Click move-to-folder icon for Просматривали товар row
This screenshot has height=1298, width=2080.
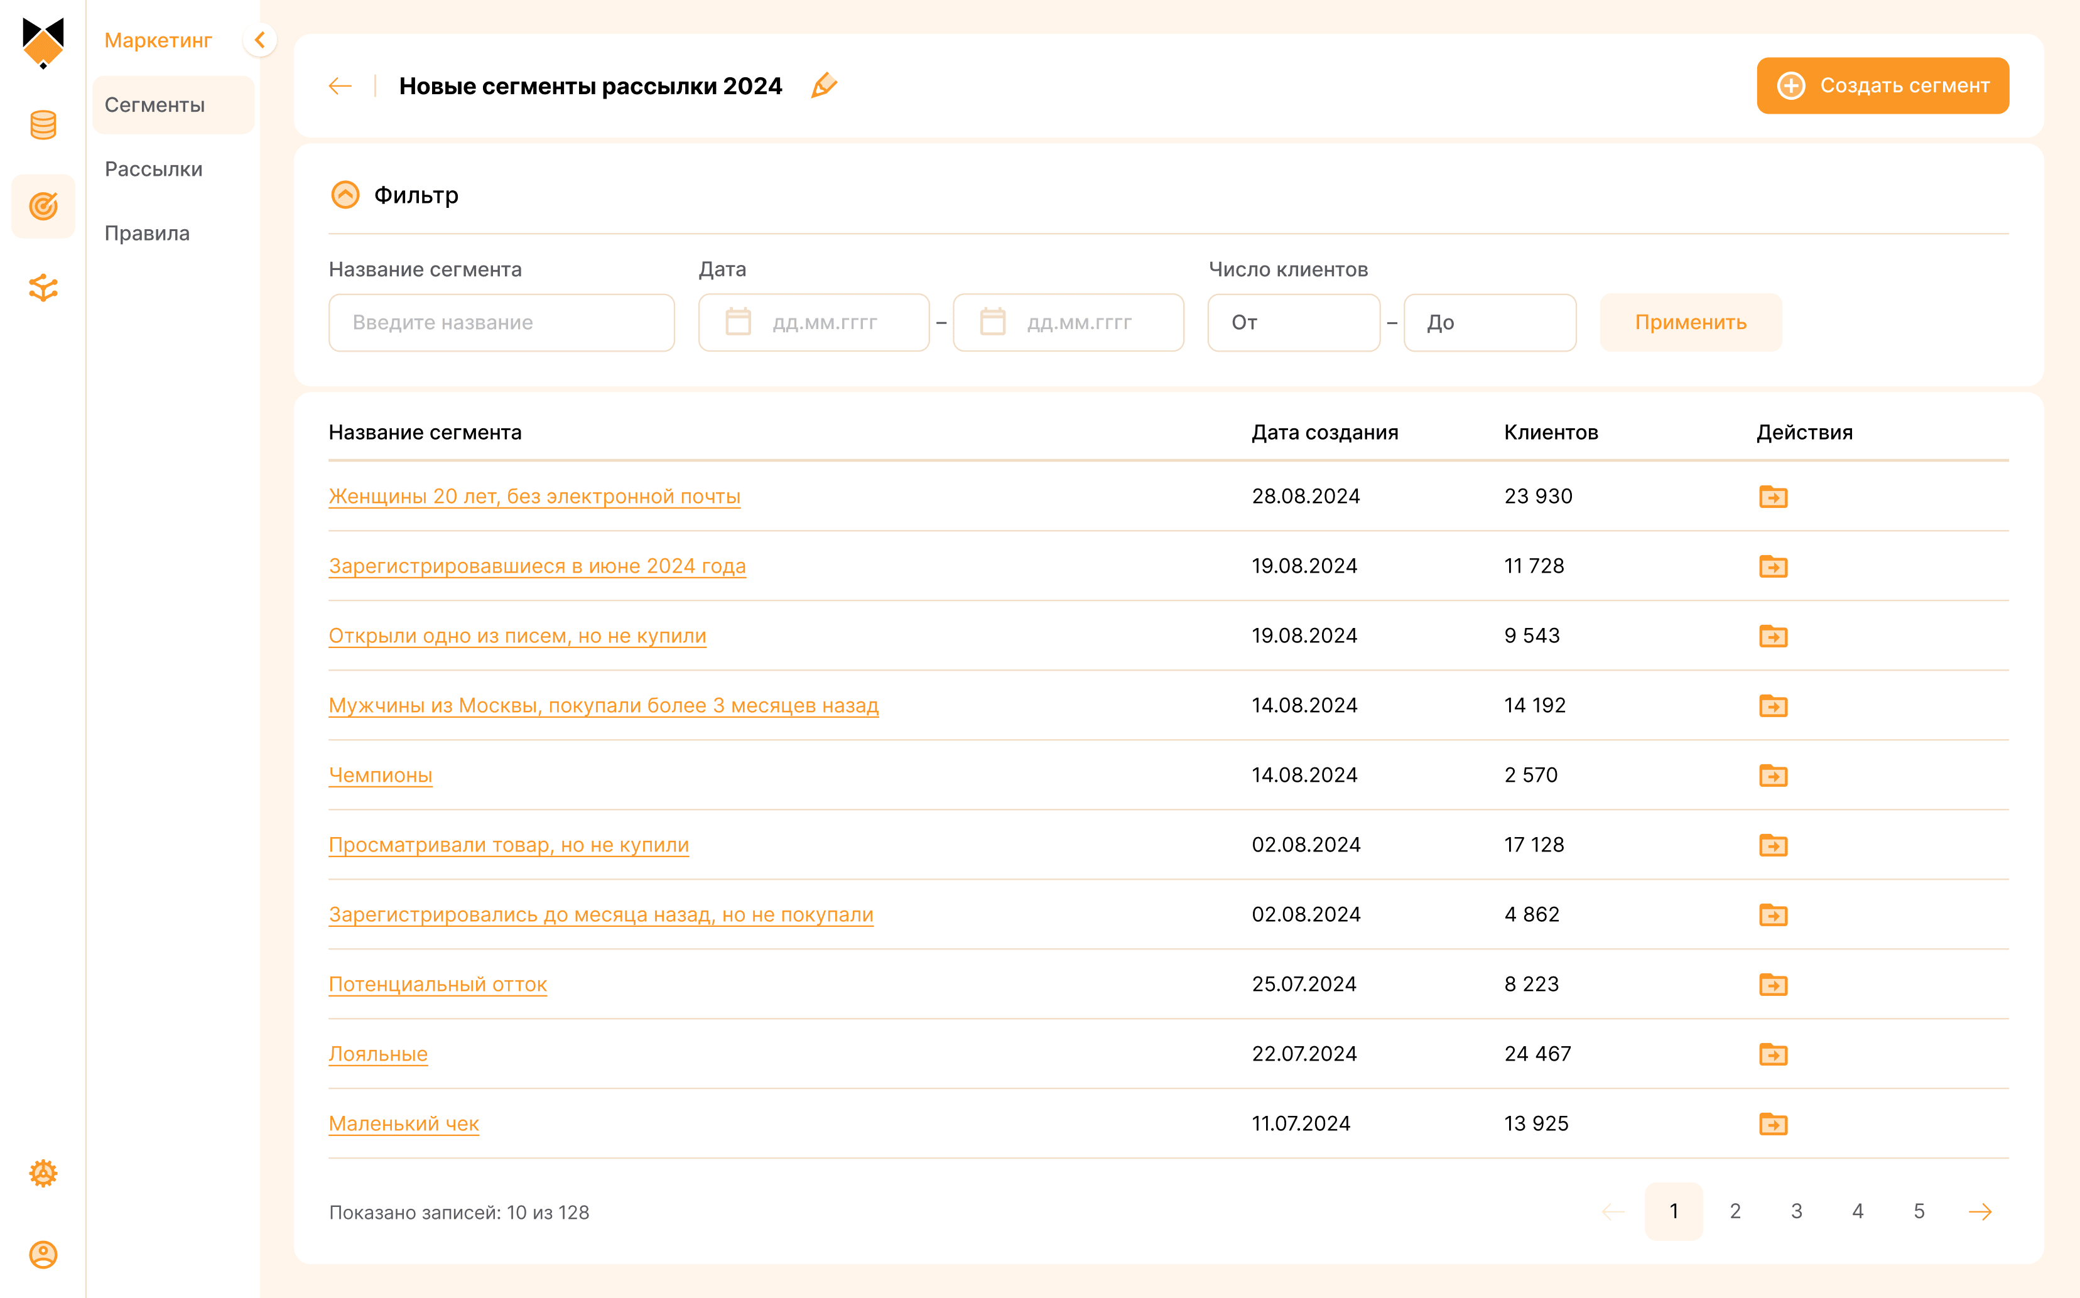click(1773, 845)
